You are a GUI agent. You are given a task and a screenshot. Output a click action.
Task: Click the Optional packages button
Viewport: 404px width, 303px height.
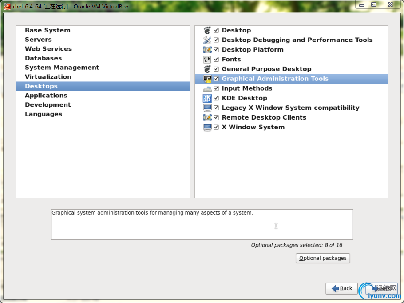click(x=323, y=258)
